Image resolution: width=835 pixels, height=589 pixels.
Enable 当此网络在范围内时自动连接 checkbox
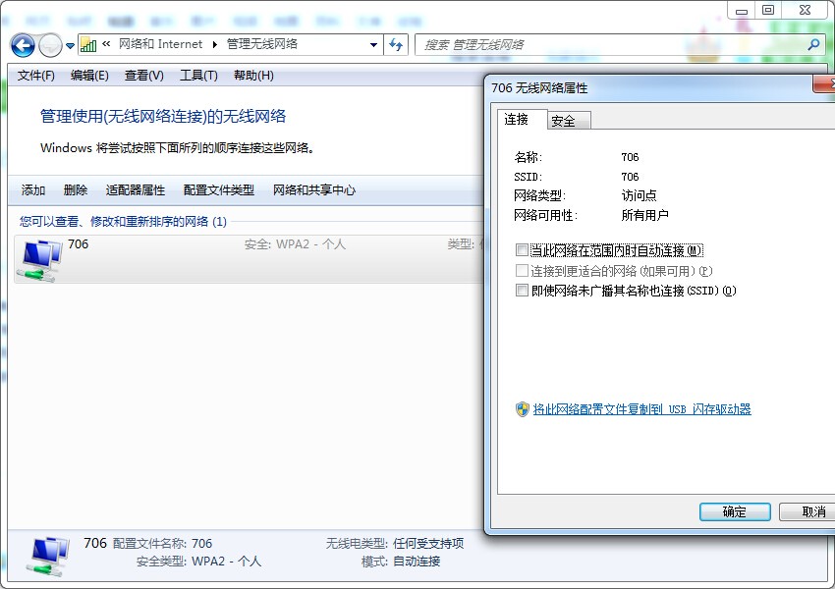[x=521, y=250]
